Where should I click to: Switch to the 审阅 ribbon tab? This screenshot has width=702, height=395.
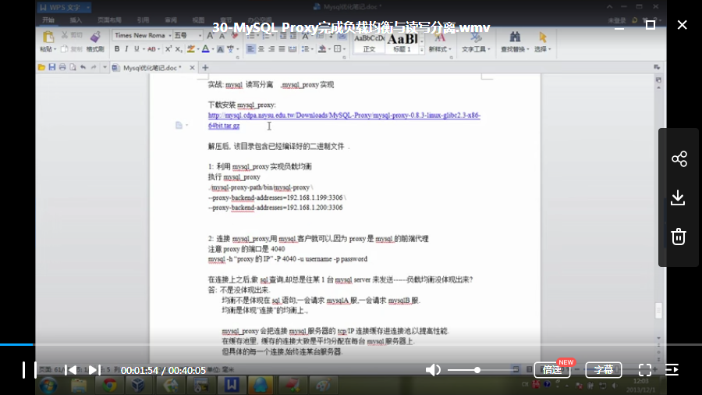(x=171, y=20)
